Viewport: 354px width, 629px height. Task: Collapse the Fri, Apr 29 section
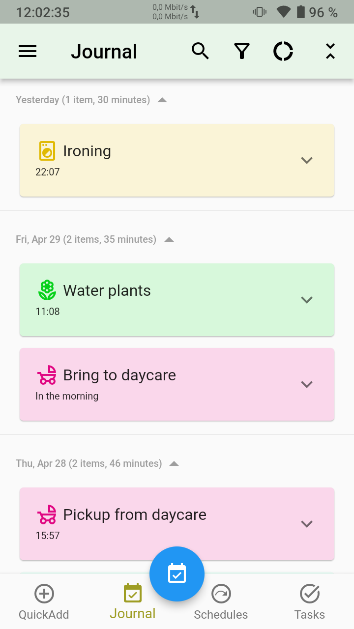[169, 240]
